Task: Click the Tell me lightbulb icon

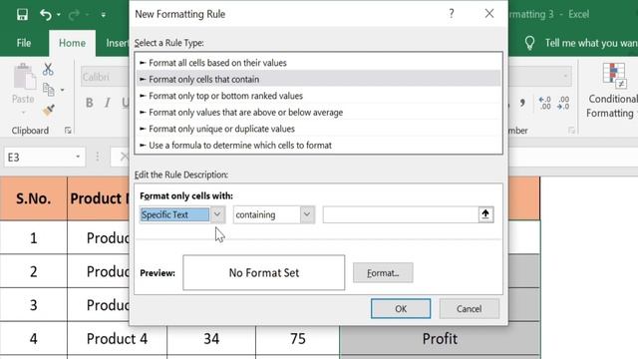Action: 529,43
